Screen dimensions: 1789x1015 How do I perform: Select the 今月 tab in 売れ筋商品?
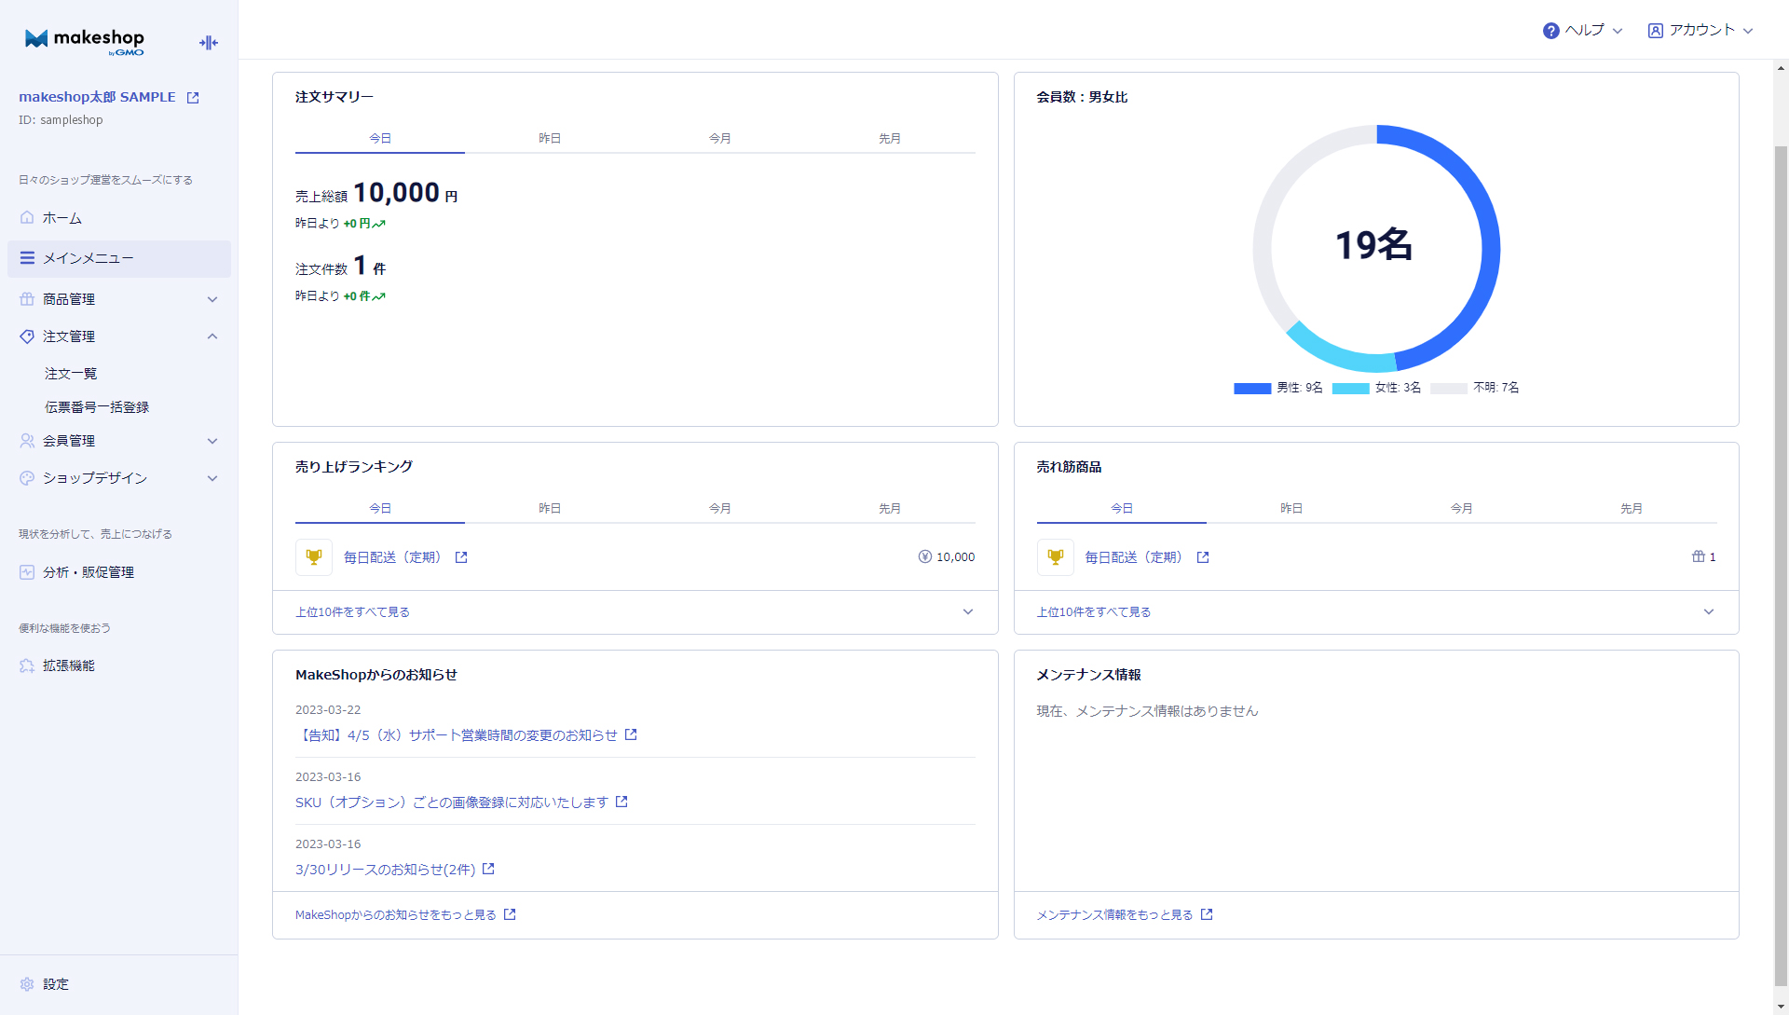click(1461, 508)
